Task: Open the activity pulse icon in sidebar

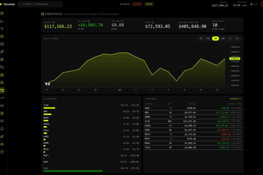Action: coord(2,29)
